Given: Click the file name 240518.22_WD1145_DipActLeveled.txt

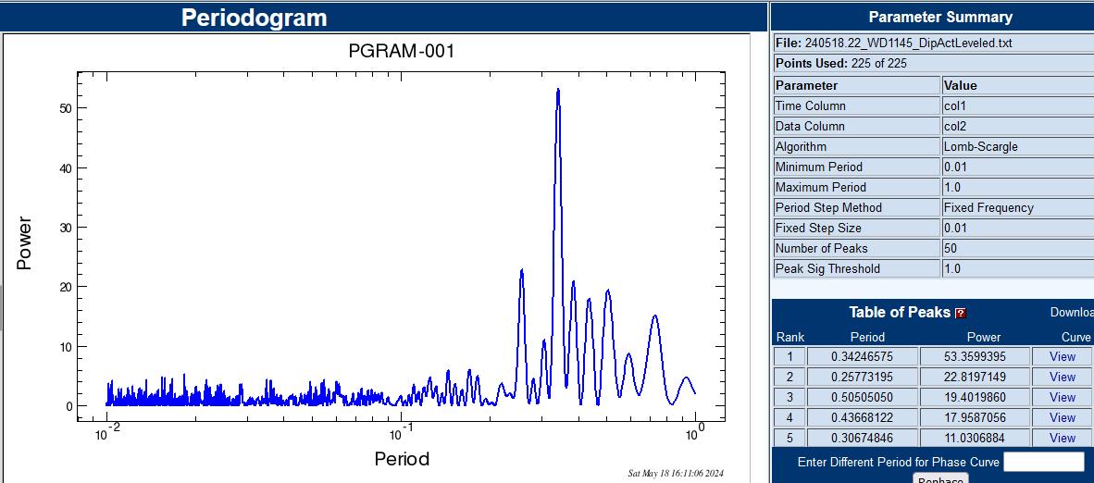Looking at the screenshot, I should [908, 43].
